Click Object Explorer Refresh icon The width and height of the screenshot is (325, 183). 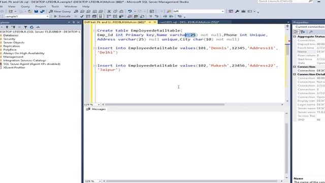(31, 27)
